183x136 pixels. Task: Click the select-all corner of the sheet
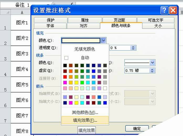(5, 12)
